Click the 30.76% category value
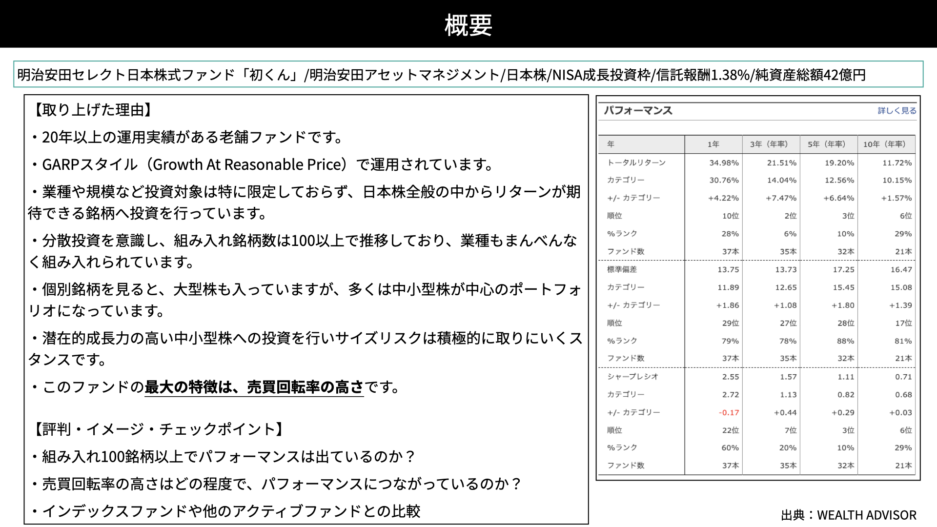The image size is (937, 527). click(x=724, y=180)
